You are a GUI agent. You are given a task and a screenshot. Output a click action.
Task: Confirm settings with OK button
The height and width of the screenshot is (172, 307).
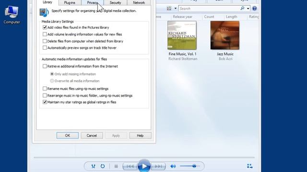coord(68,136)
